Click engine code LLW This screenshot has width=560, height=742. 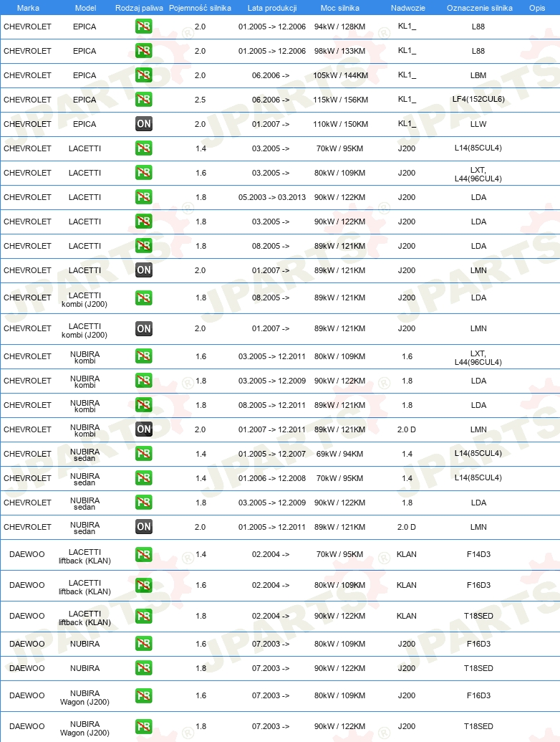pyautogui.click(x=478, y=124)
